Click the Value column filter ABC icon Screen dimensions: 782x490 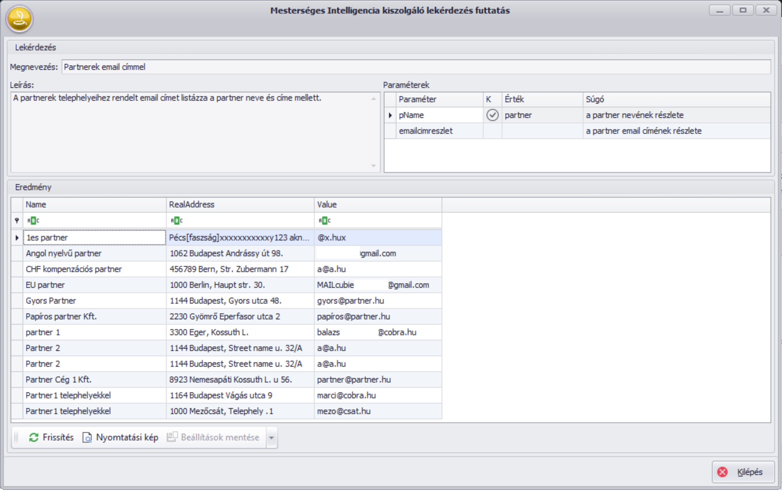(x=324, y=220)
